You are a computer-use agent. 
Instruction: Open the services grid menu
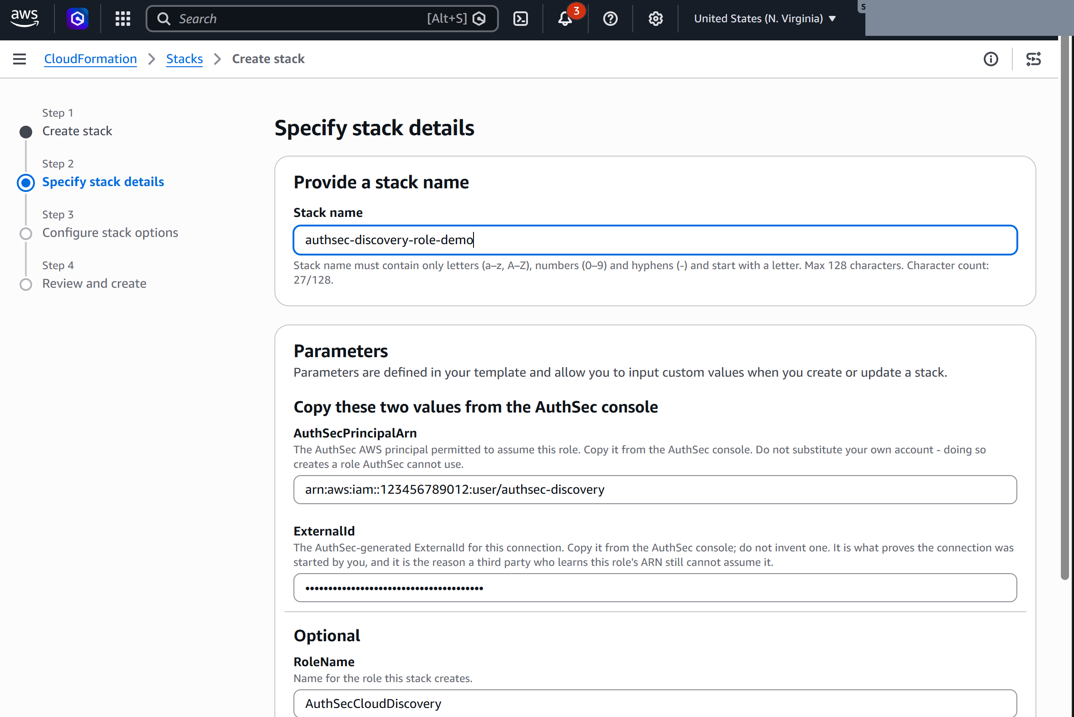[x=123, y=18]
